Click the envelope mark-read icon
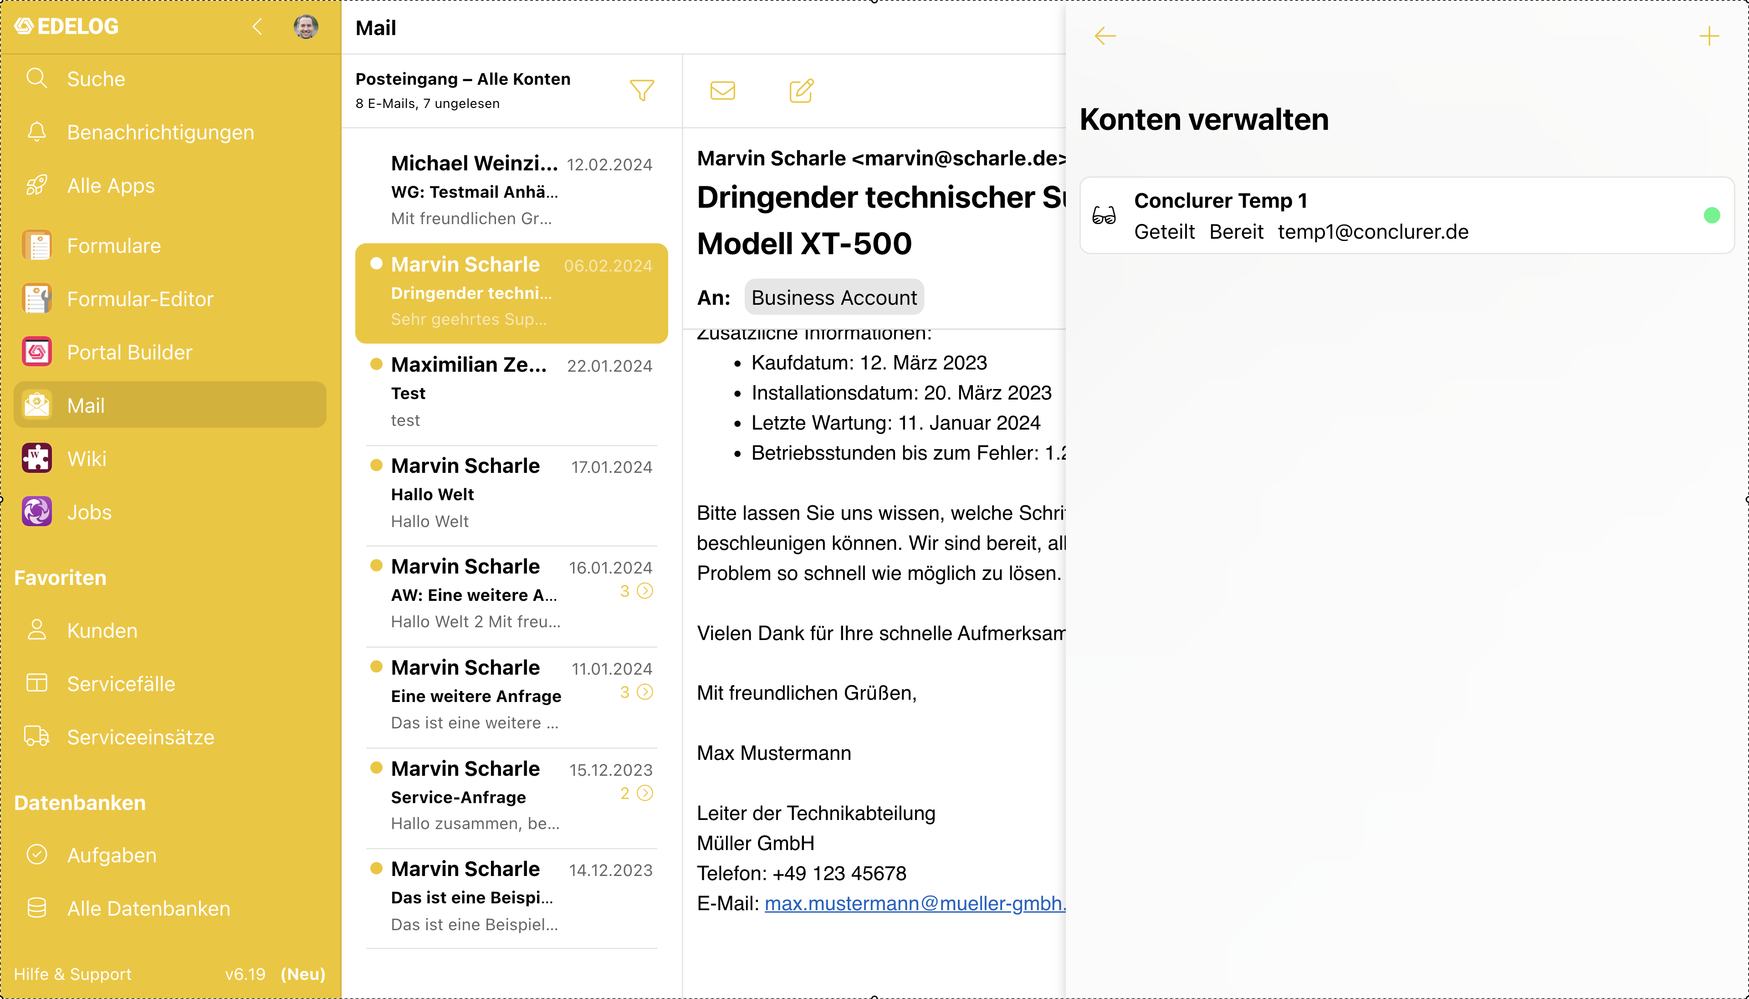Screen dimensions: 1749x999 723,91
